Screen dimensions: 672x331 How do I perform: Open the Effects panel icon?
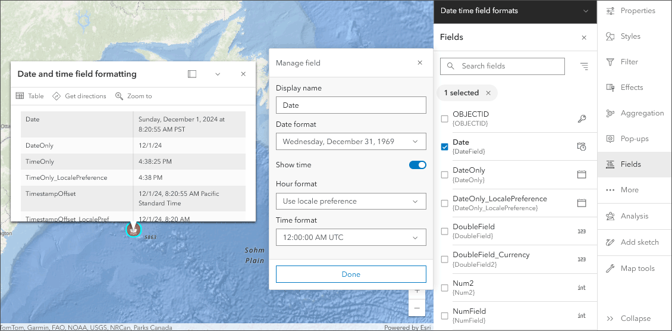tap(610, 88)
